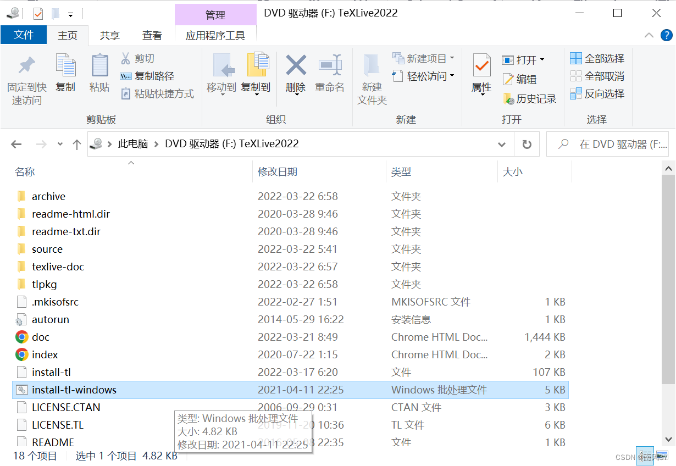Collapse the ribbon with the chevron
This screenshot has height=466, width=676.
pos(649,35)
